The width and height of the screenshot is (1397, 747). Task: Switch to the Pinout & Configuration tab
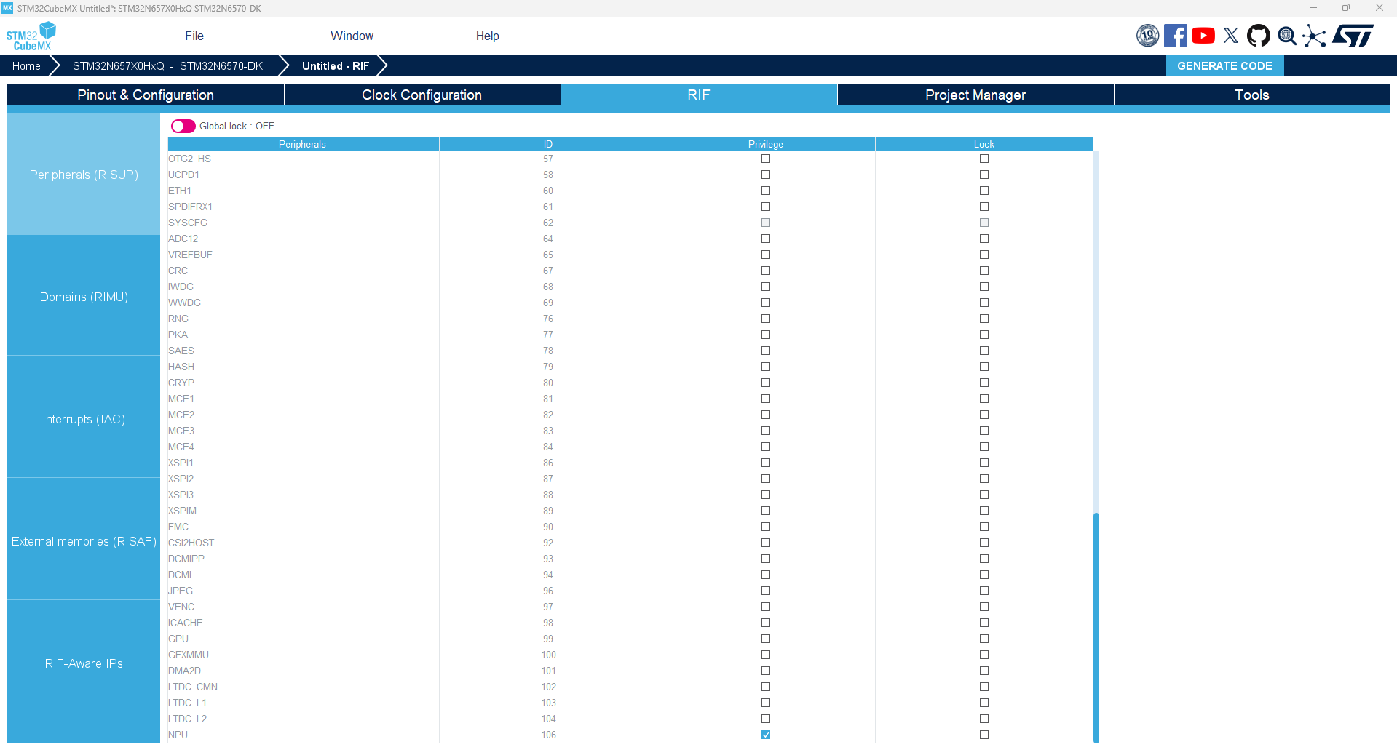(x=146, y=95)
